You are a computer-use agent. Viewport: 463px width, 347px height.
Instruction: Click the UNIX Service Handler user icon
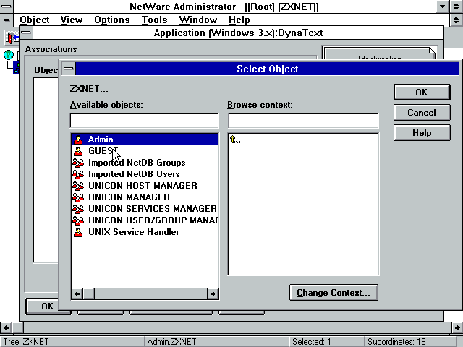(x=78, y=232)
